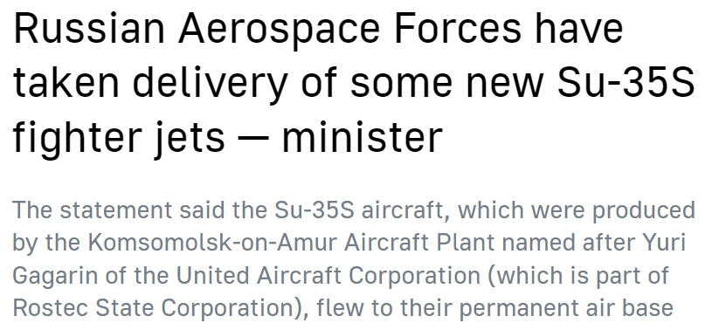Click "Su-35S" in the headline

pyautogui.click(x=626, y=83)
